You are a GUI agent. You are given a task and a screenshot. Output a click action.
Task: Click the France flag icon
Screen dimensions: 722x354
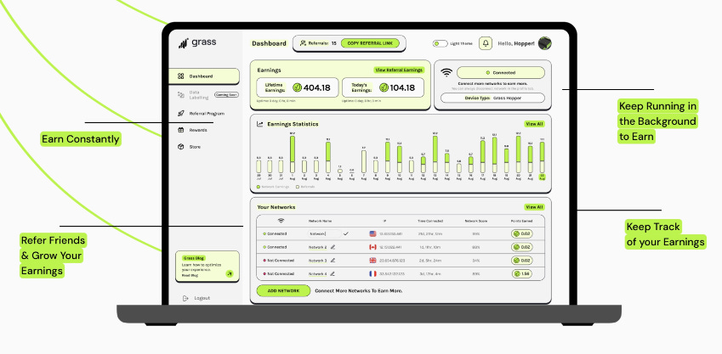pos(372,273)
